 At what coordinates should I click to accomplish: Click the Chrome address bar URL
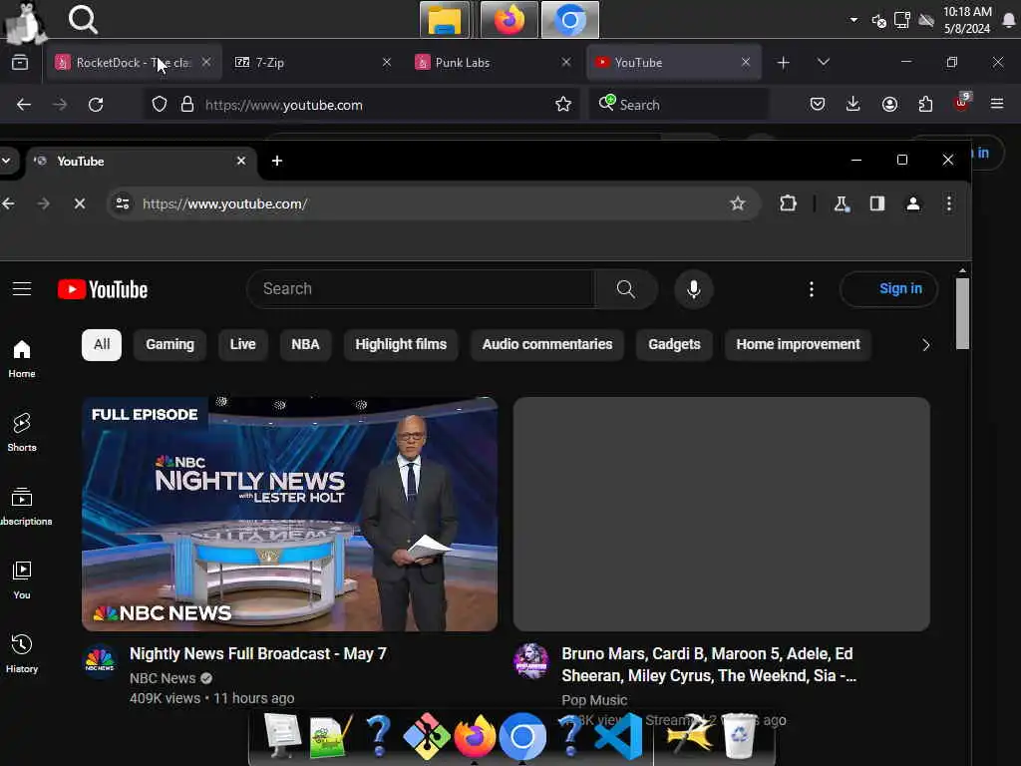tap(225, 203)
